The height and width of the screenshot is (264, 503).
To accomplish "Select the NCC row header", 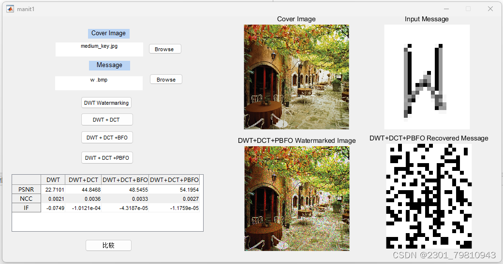I will pyautogui.click(x=26, y=199).
